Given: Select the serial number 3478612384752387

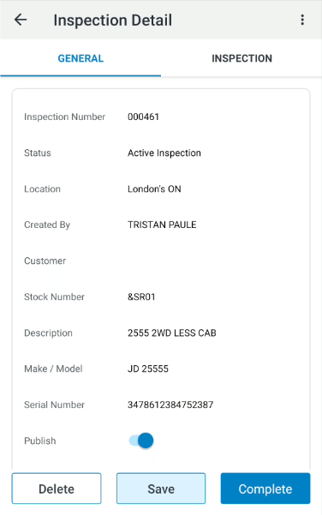Looking at the screenshot, I should (170, 404).
